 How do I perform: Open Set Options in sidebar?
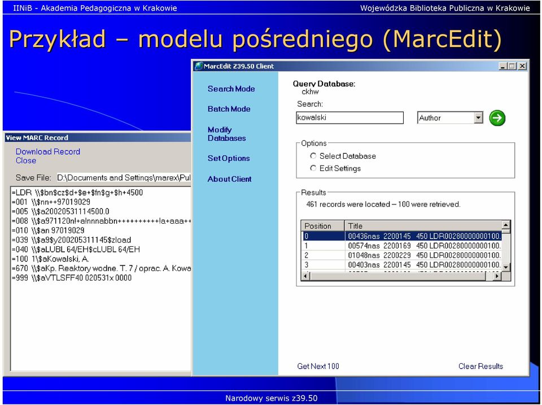[x=229, y=158]
